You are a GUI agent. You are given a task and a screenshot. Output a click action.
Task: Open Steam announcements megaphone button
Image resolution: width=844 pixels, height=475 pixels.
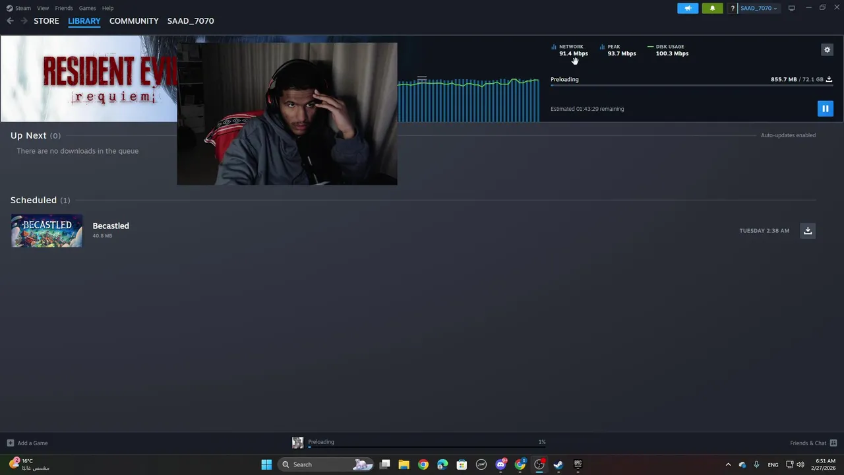(688, 8)
